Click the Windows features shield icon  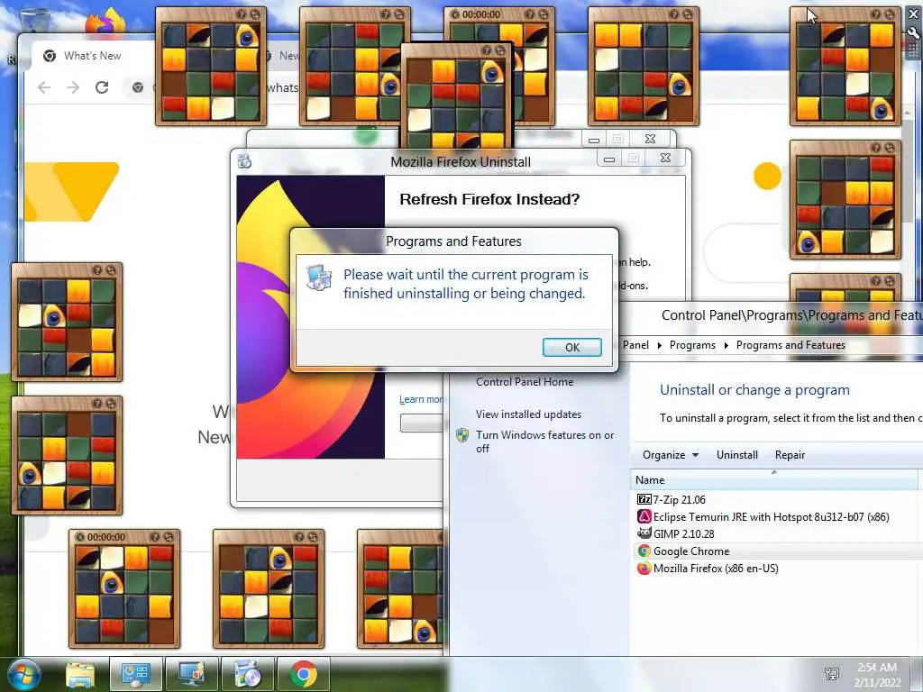pos(462,435)
